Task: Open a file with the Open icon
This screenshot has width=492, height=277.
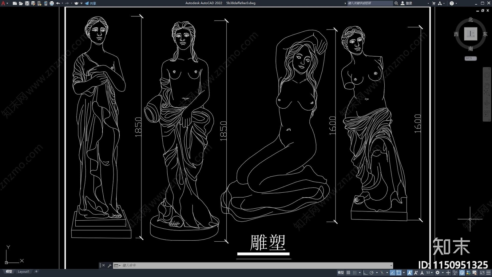Action: pos(21,3)
